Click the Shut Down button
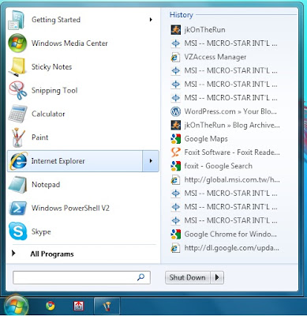The image size is (307, 316). [188, 277]
